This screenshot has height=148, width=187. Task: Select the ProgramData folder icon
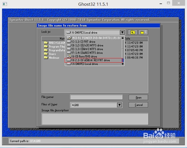pos(46,50)
